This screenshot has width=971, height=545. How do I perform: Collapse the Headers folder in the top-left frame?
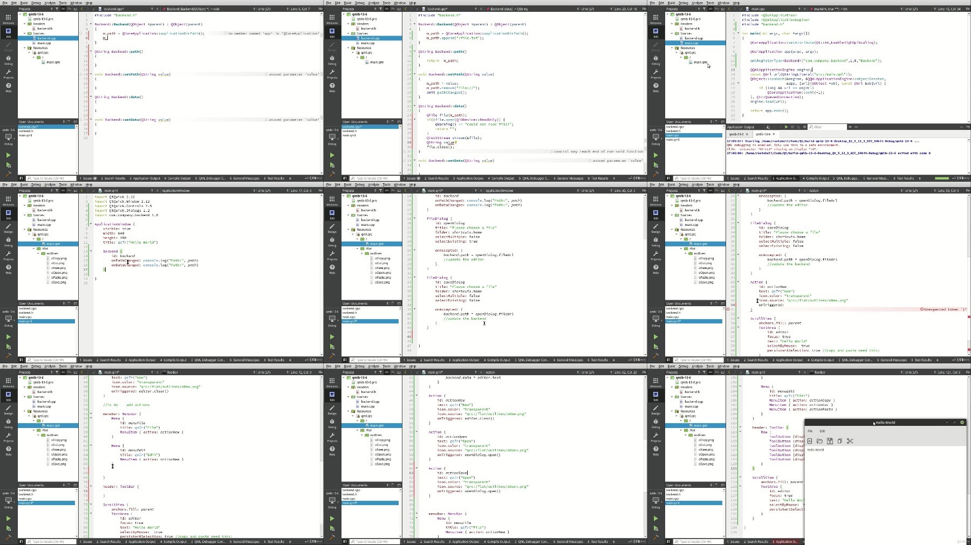[25, 24]
